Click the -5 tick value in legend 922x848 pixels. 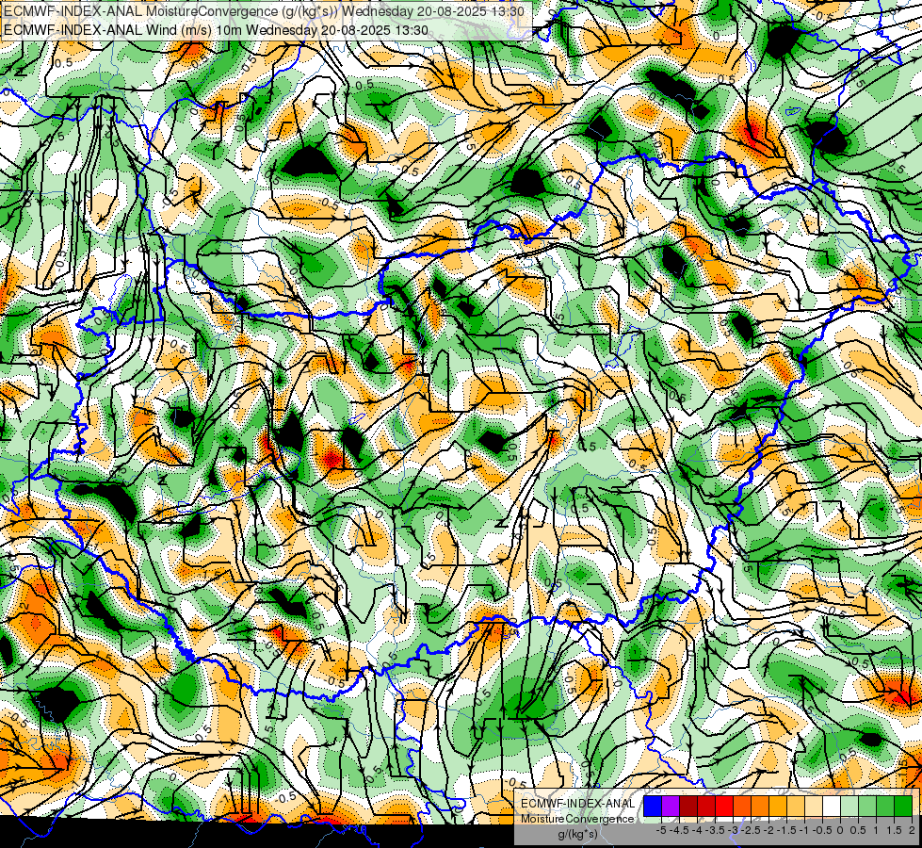pos(661,830)
